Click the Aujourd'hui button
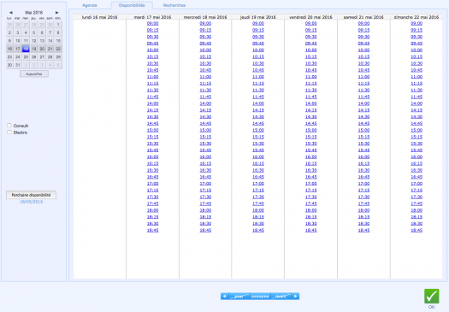Viewport: 449px width, 312px height. click(x=34, y=74)
